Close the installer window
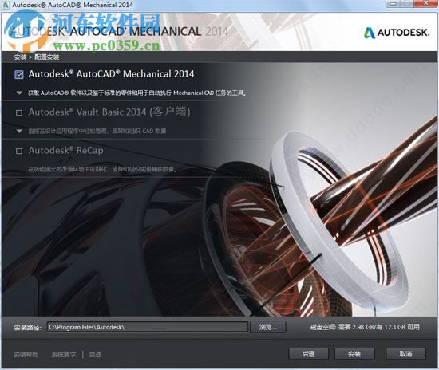Image resolution: width=439 pixels, height=370 pixels. (425, 3)
